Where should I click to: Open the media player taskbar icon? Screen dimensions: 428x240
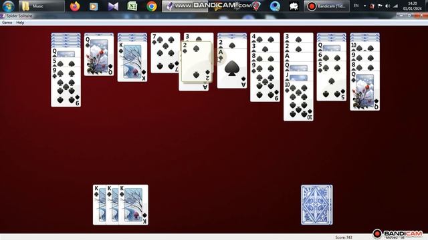[x=94, y=6]
